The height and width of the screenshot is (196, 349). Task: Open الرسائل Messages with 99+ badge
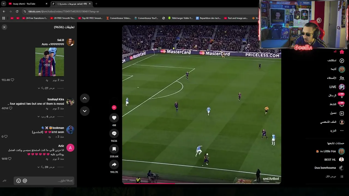coord(336,96)
